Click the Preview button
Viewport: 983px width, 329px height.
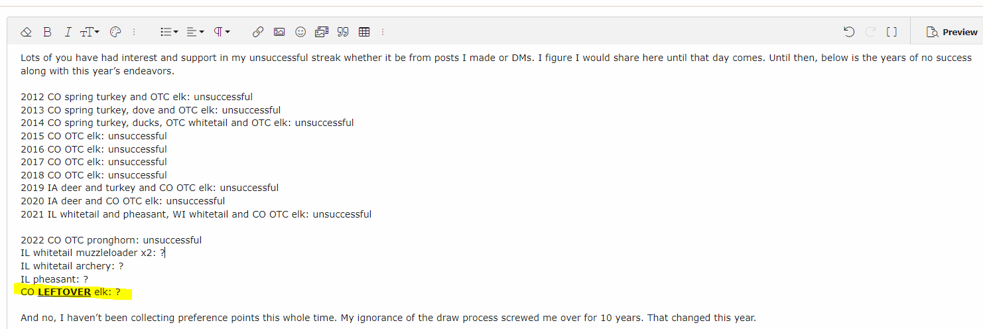tap(952, 32)
